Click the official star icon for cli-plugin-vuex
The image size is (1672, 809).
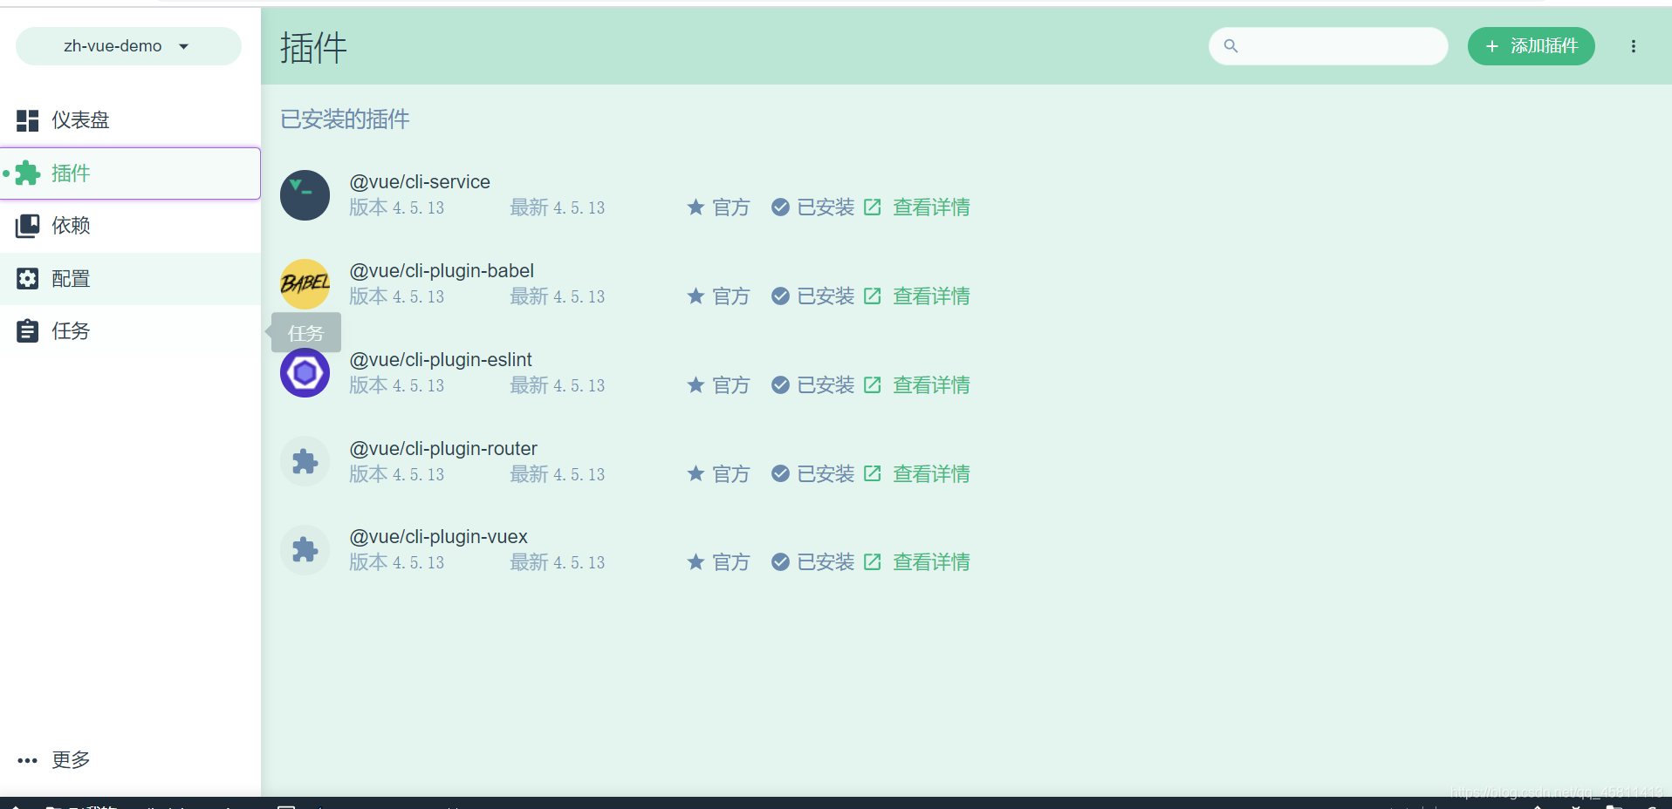pyautogui.click(x=696, y=562)
